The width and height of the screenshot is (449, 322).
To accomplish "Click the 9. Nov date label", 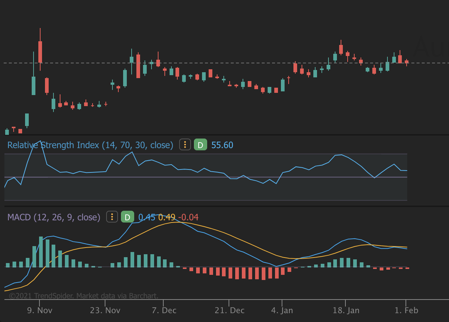I will [39, 310].
